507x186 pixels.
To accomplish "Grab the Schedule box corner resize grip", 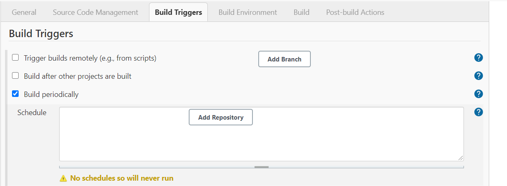I will pos(461,158).
